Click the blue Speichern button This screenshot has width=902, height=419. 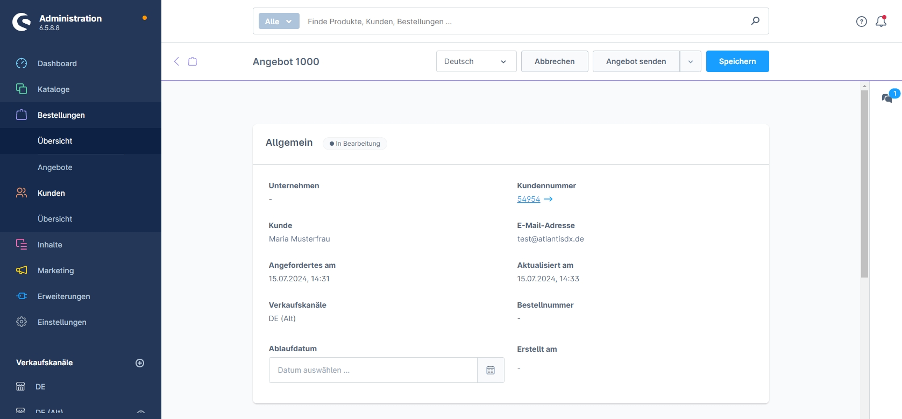point(737,61)
